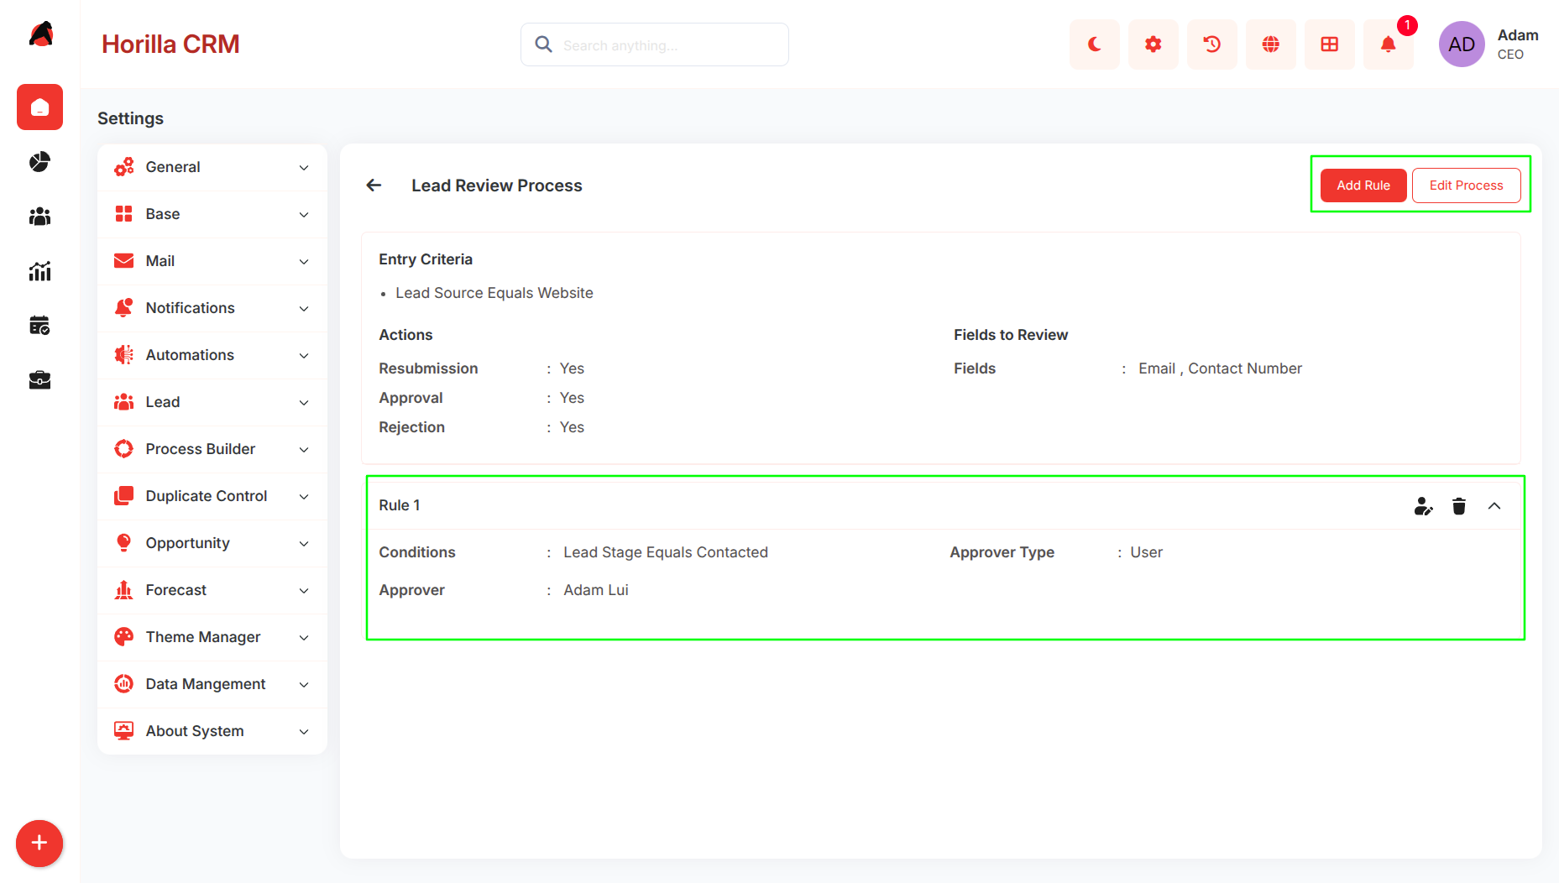1559x883 pixels.
Task: Open notifications bell icon
Action: click(x=1388, y=44)
